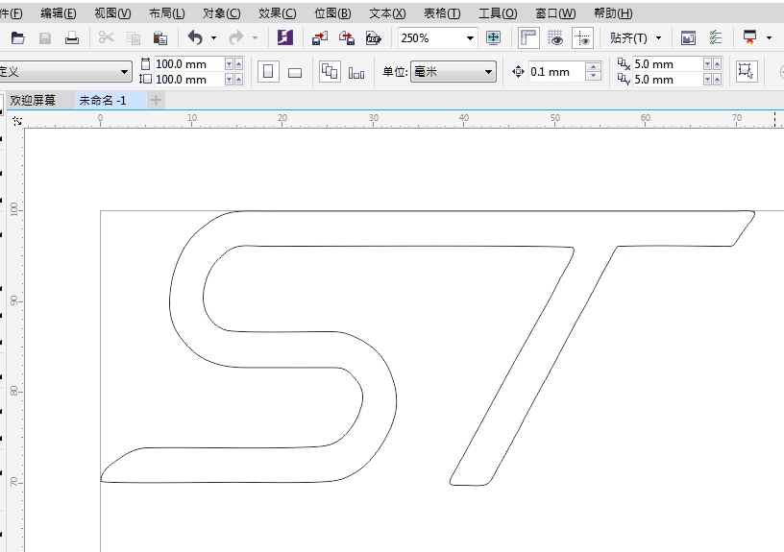Select portrait page orientation
Image resolution: width=784 pixels, height=552 pixels.
click(x=268, y=72)
